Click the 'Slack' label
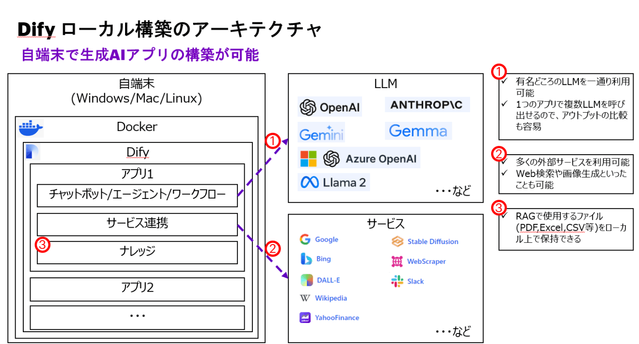639x344 pixels. (415, 281)
